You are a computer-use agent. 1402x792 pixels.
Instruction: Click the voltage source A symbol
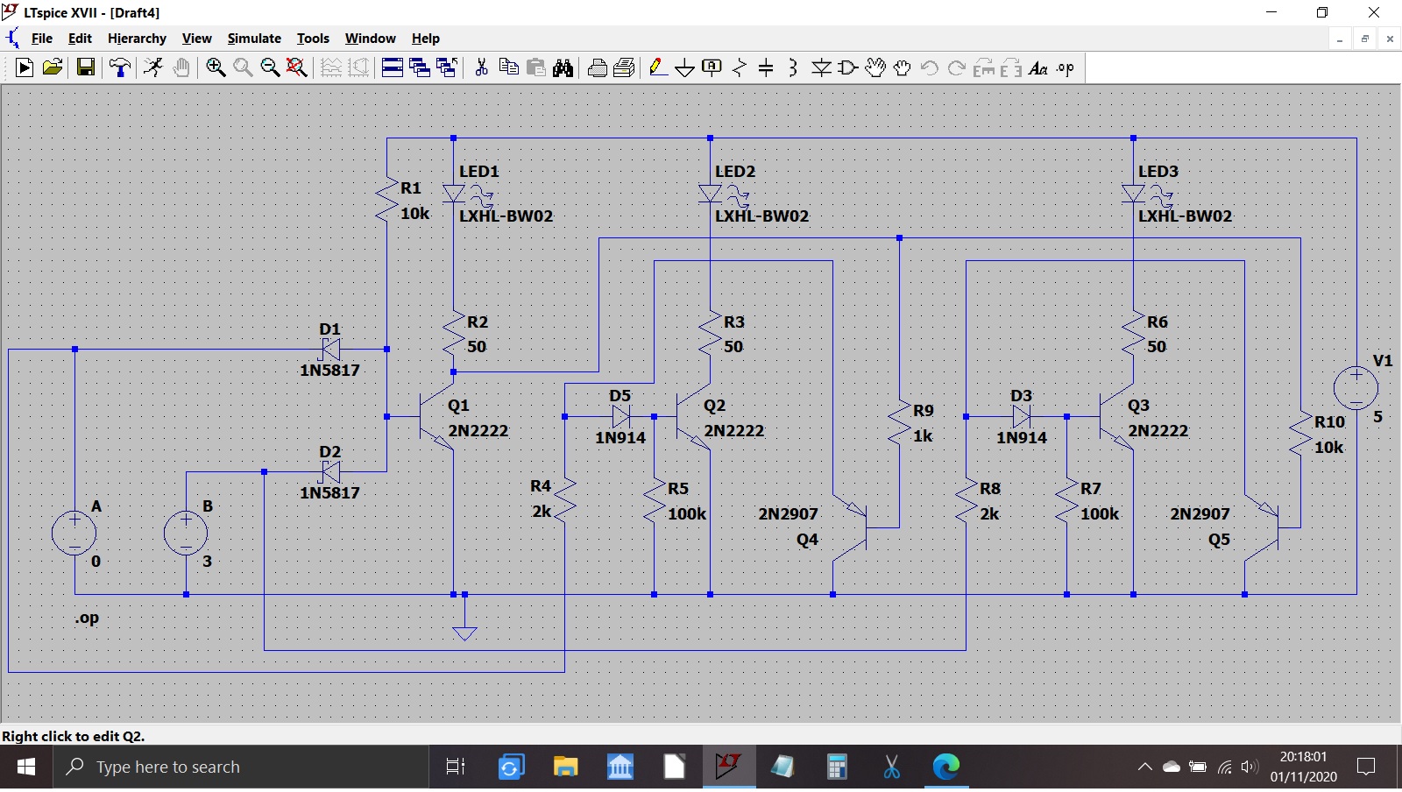coord(74,533)
